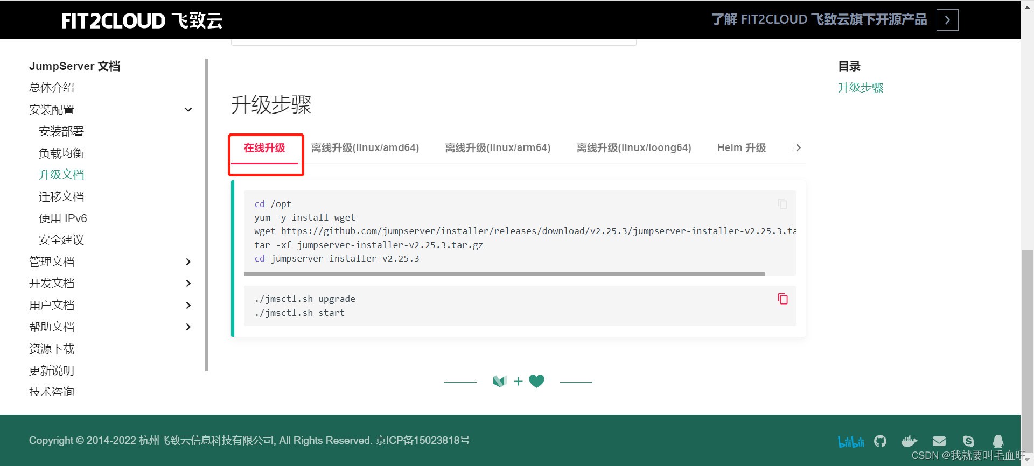Screen dimensions: 1034x466
Task: Open 安装部署 in the sidebar
Action: 61,131
